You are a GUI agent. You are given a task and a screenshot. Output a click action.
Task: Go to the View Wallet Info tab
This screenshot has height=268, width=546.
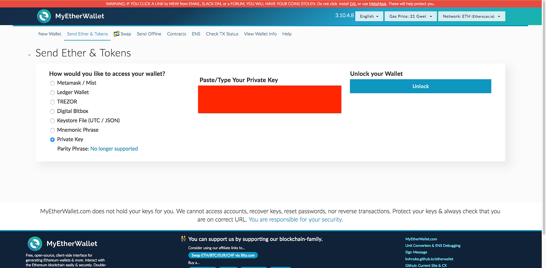pyautogui.click(x=260, y=34)
